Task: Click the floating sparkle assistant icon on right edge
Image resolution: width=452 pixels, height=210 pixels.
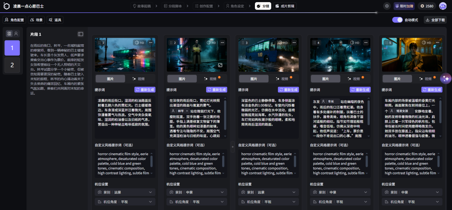Action: pyautogui.click(x=446, y=78)
